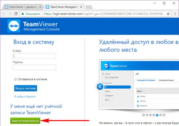Click the green padlock security icon

pyautogui.click(x=23, y=14)
